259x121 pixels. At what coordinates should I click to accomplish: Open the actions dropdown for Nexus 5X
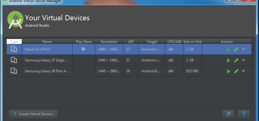(x=243, y=50)
